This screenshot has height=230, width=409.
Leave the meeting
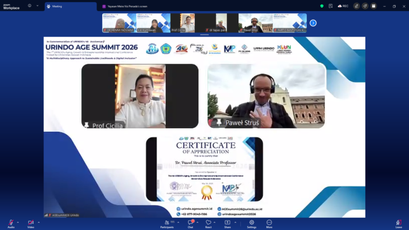[398, 224]
